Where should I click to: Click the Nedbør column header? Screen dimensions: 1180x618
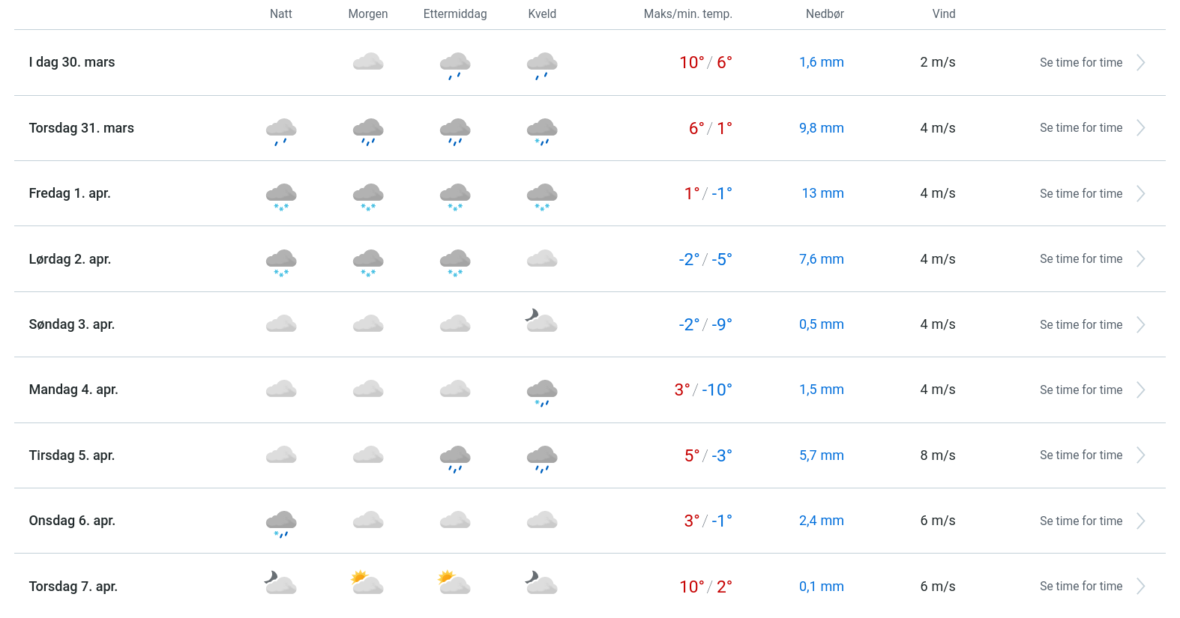pyautogui.click(x=825, y=14)
